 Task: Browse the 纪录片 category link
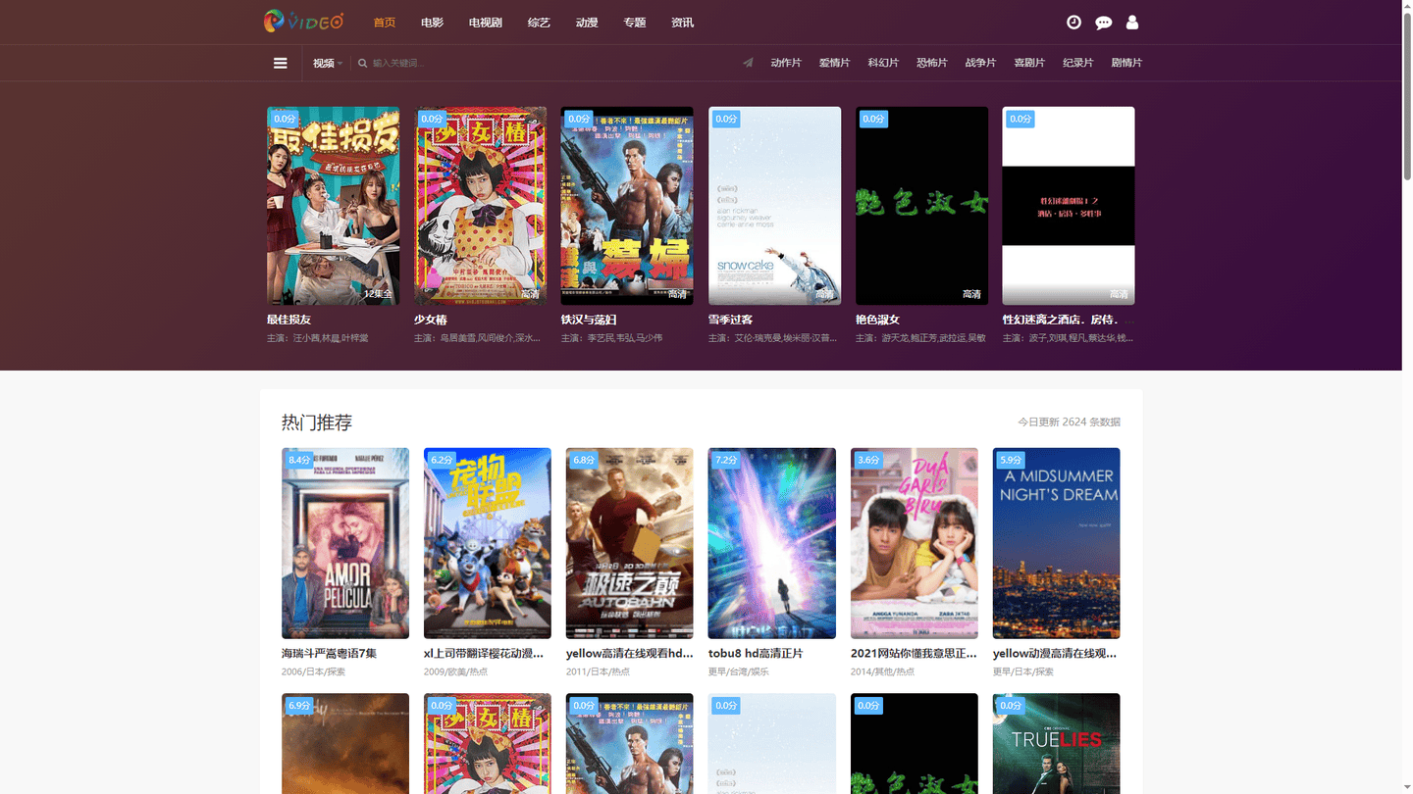click(x=1078, y=63)
